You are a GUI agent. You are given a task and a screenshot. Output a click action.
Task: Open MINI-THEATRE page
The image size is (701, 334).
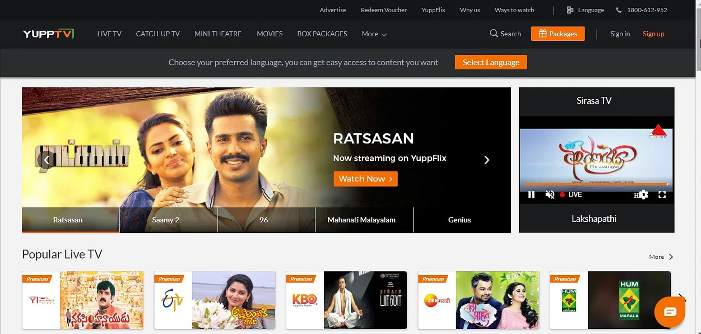(x=218, y=34)
